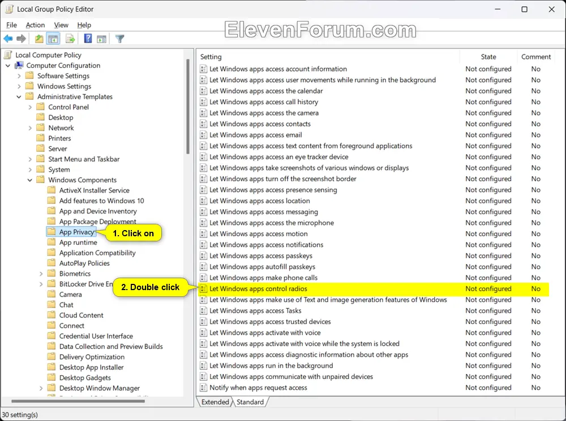Click the Up one level folder icon

[x=39, y=39]
